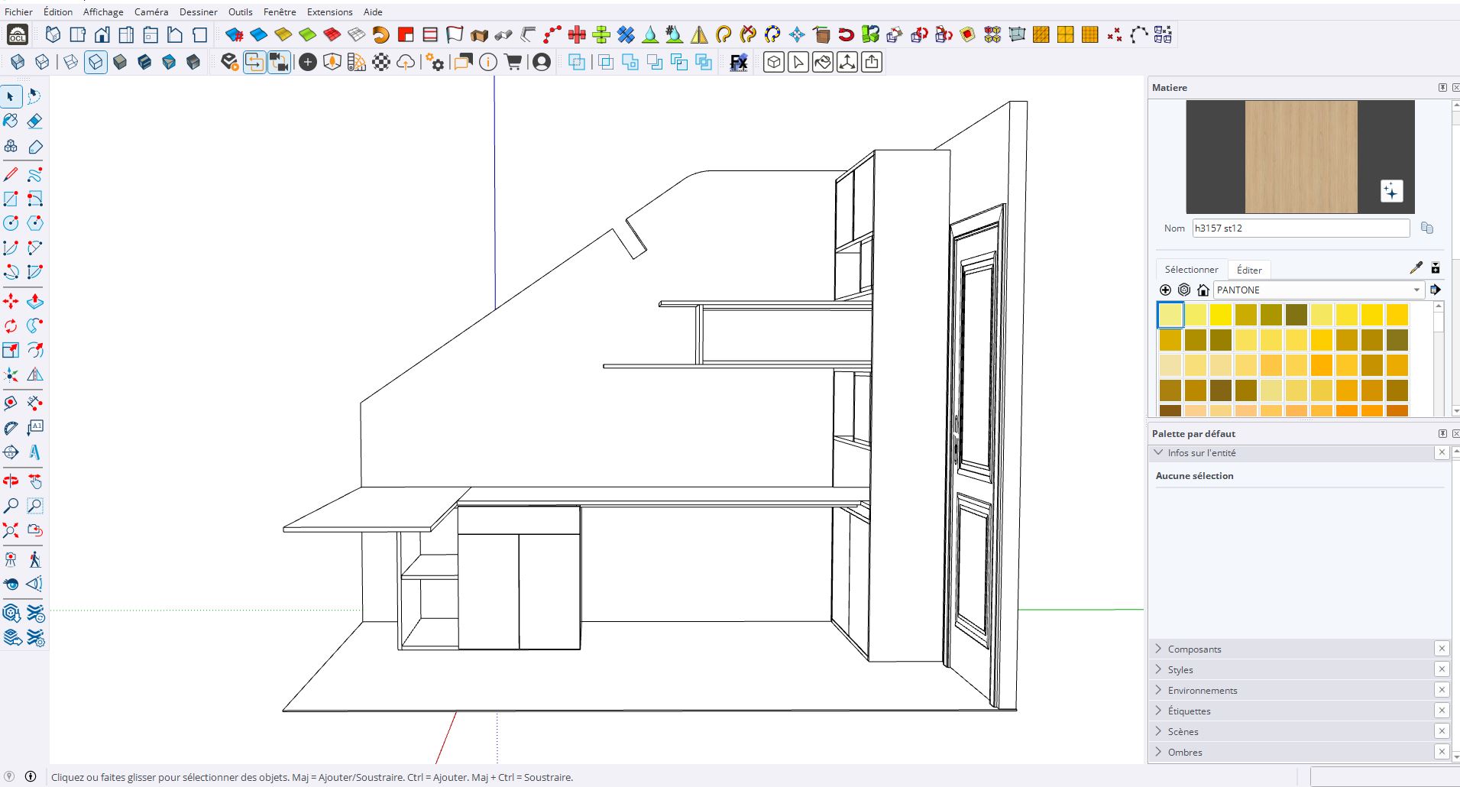
Task: Choose the Orbit camera tool
Action: [x=11, y=481]
